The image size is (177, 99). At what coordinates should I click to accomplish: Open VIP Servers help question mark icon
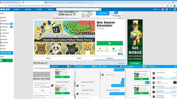pos(46,63)
